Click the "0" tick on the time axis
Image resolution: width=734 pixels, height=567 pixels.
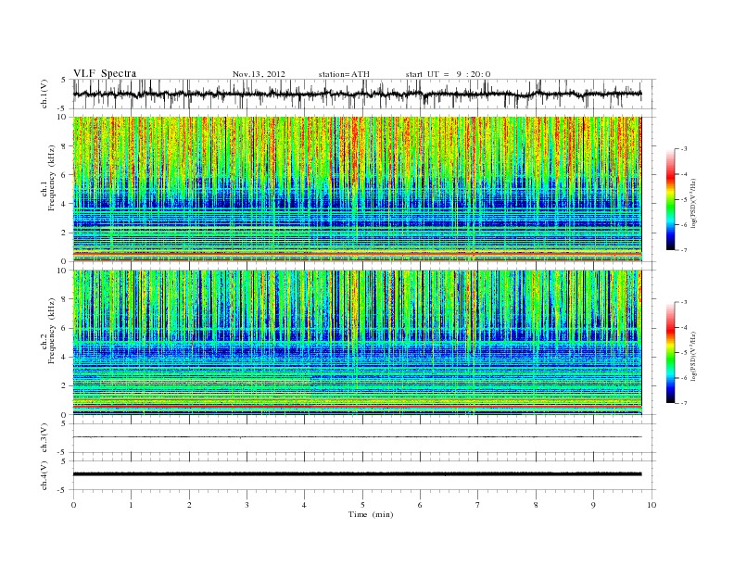point(73,505)
